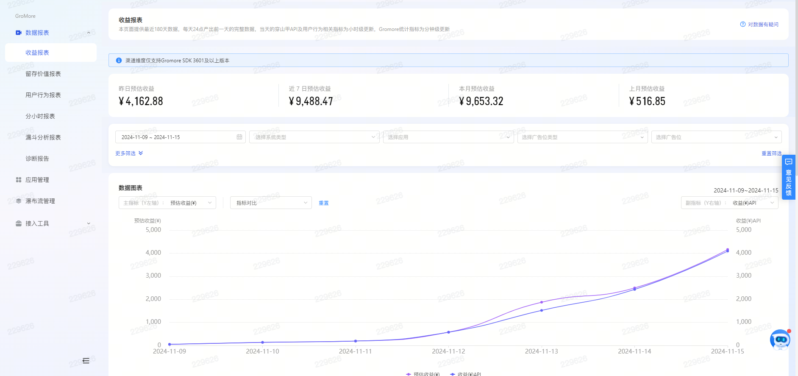Click the 近7日预估收益 value ¥9,488.47
Screen dimensions: 798x376
coord(311,101)
